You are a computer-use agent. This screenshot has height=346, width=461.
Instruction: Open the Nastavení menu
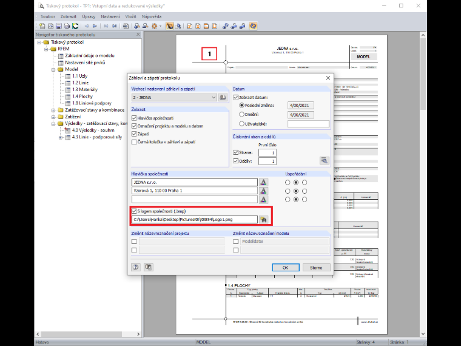(110, 17)
